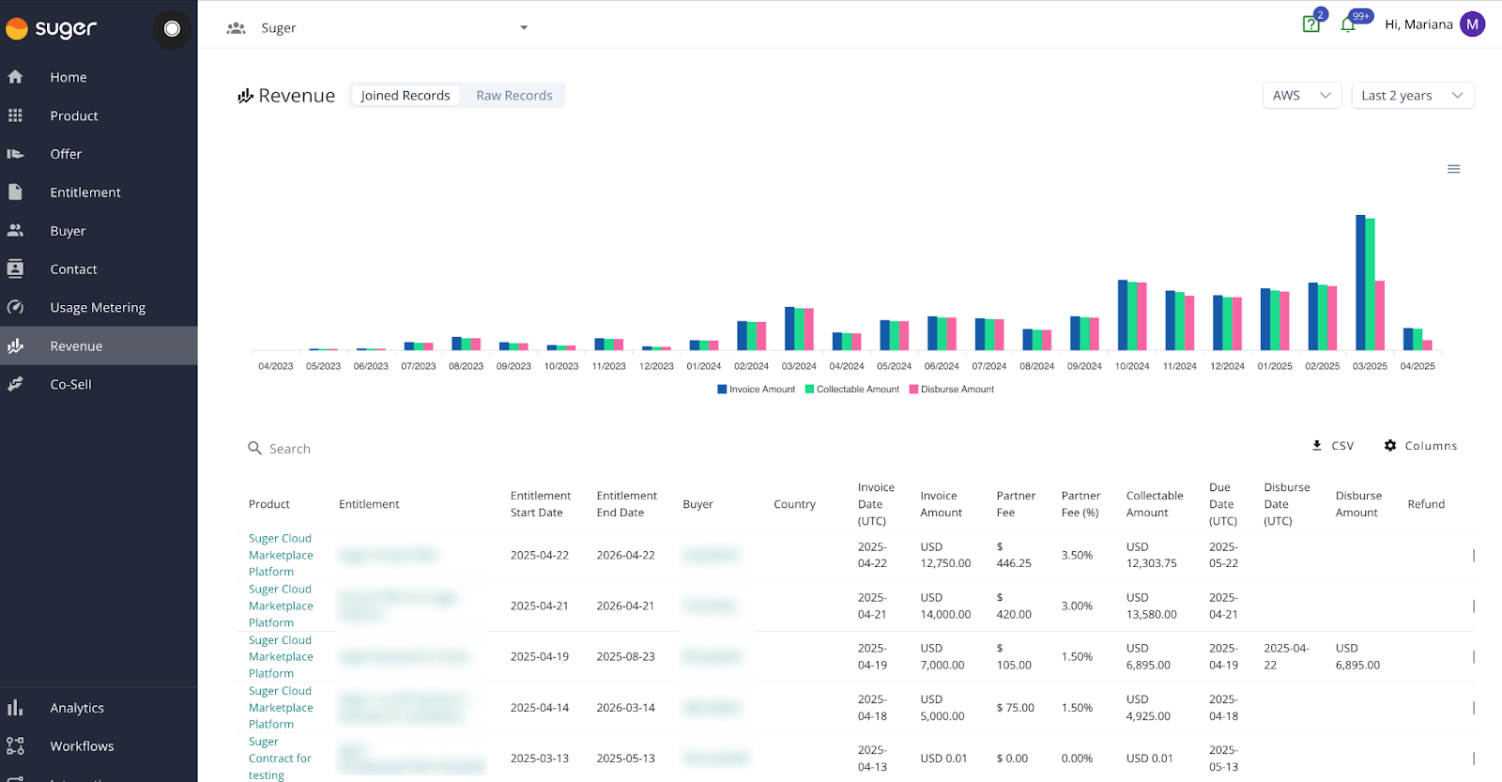Open the help icon with badge 2
This screenshot has width=1502, height=782.
click(1311, 24)
